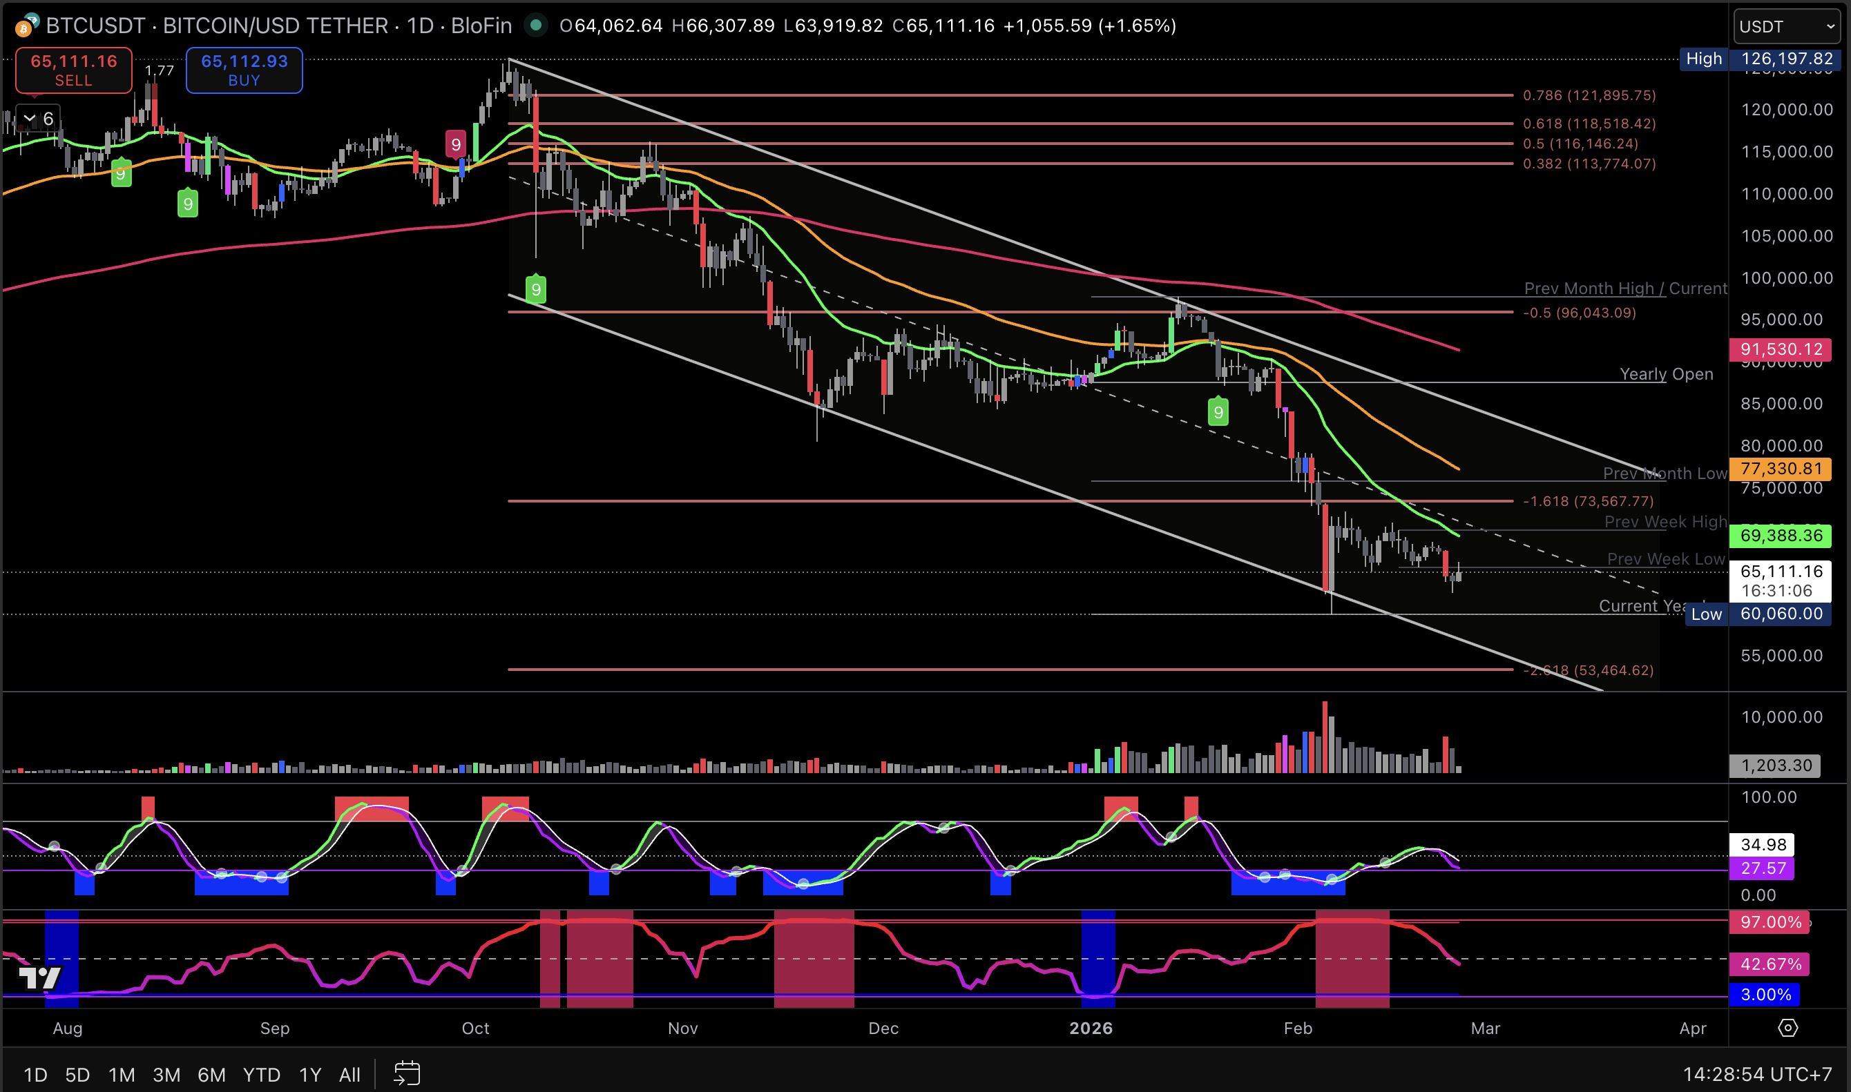1851x1092 pixels.
Task: Switch range to All
Action: (x=349, y=1075)
